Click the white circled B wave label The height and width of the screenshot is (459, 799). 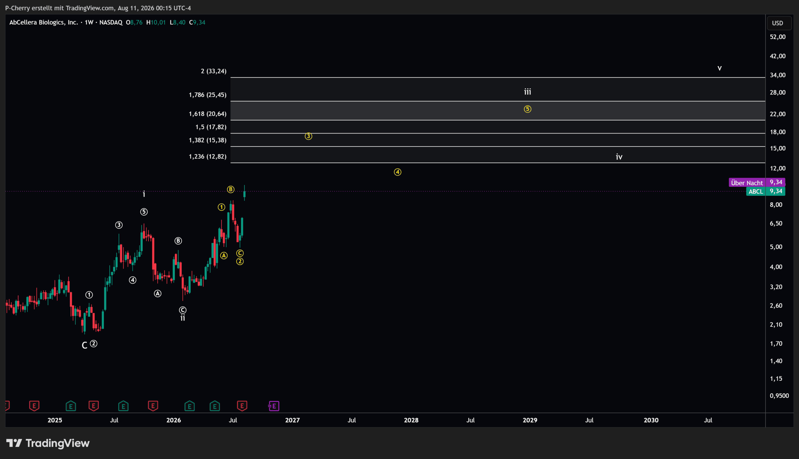tap(178, 241)
